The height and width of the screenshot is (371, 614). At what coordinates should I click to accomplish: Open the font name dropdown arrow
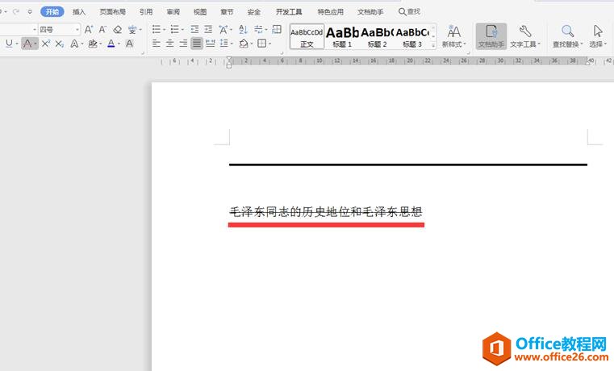(35, 29)
